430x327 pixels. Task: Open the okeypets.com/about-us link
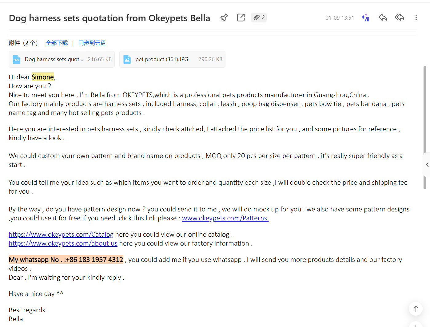(x=63, y=243)
